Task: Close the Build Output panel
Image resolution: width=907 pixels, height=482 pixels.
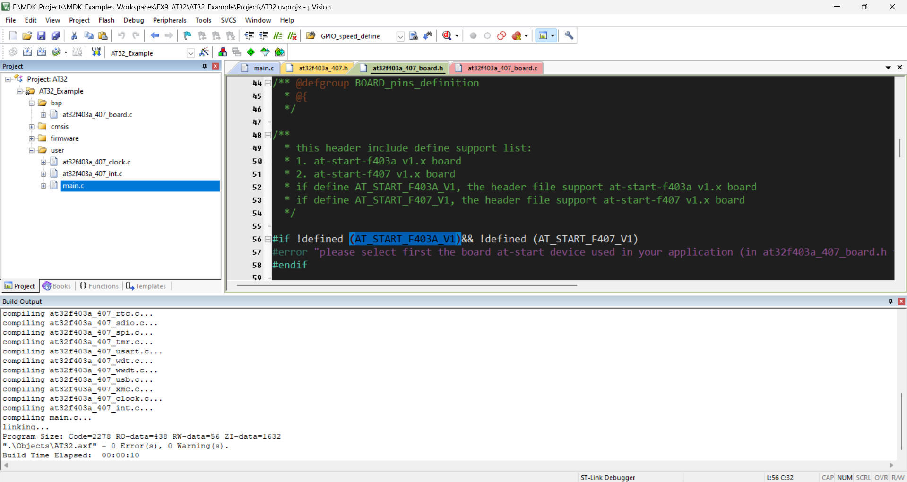Action: pos(901,301)
